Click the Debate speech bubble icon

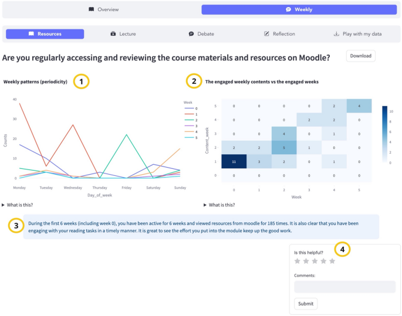(x=191, y=34)
